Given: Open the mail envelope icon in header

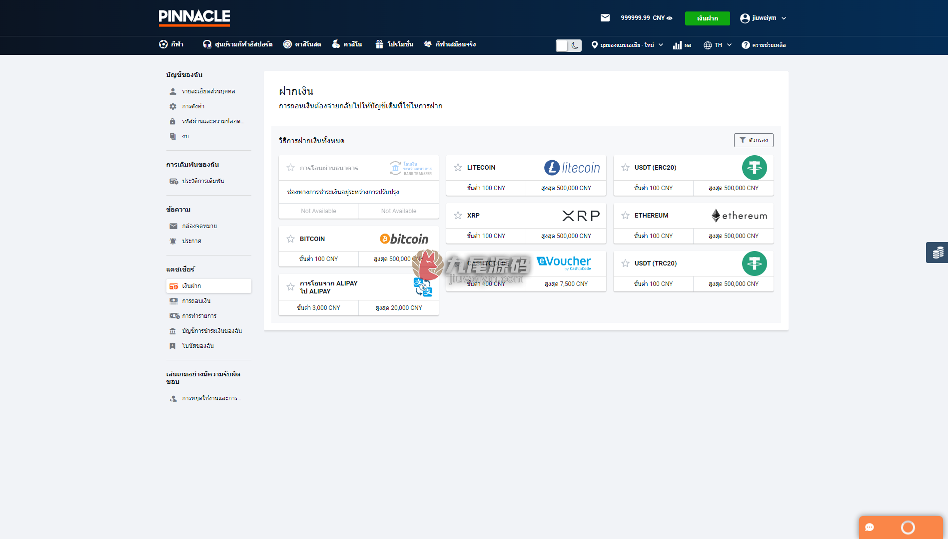Looking at the screenshot, I should [x=605, y=18].
